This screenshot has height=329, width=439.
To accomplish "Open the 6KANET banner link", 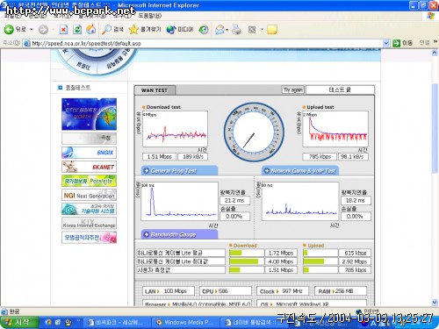I will click(89, 167).
